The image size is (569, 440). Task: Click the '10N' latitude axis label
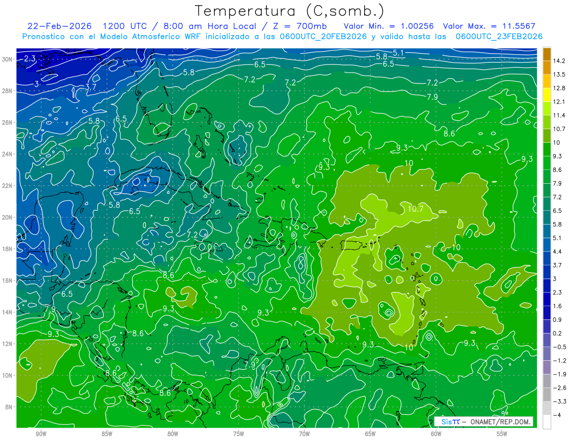8,375
